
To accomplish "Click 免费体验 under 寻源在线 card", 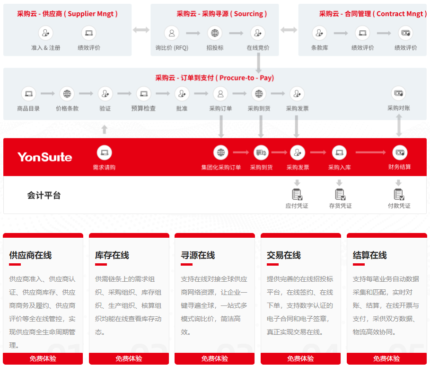I will (x=215, y=358).
